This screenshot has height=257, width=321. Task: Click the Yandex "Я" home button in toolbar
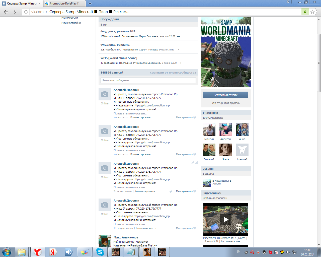[x=15, y=12]
